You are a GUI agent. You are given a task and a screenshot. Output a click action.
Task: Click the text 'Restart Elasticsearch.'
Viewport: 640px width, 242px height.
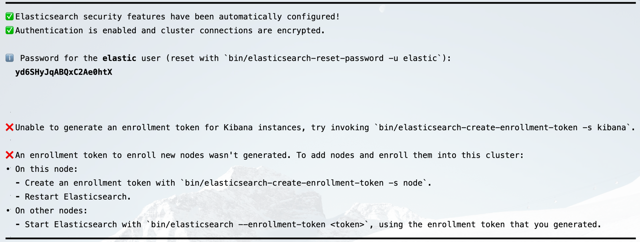(78, 197)
